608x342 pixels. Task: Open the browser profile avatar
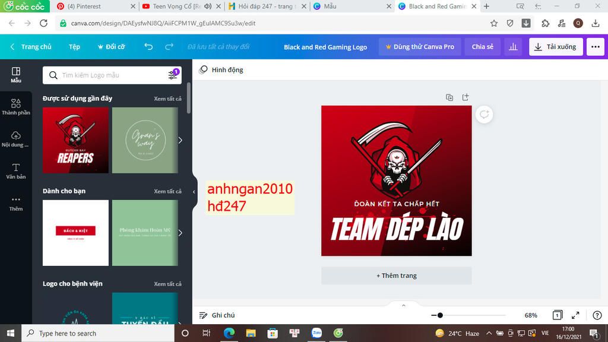[x=578, y=23]
